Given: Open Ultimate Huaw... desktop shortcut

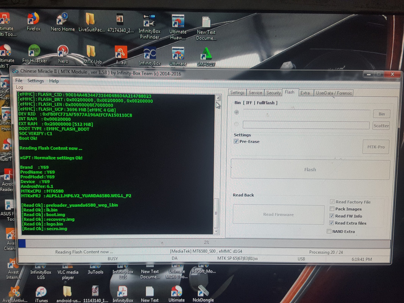Looking at the screenshot, I should click(x=178, y=27).
